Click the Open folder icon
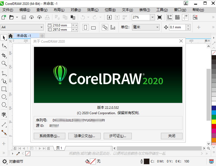Screen dimensions: 216x166 pos(12,17)
